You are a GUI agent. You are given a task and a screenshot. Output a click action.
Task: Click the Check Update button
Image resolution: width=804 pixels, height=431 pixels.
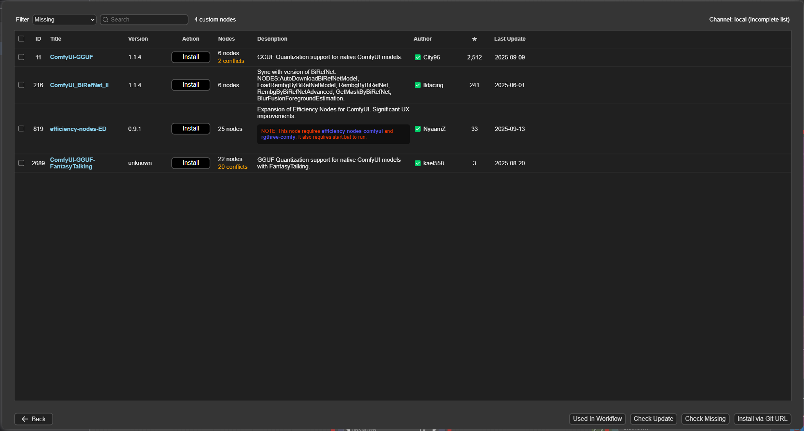pos(653,419)
